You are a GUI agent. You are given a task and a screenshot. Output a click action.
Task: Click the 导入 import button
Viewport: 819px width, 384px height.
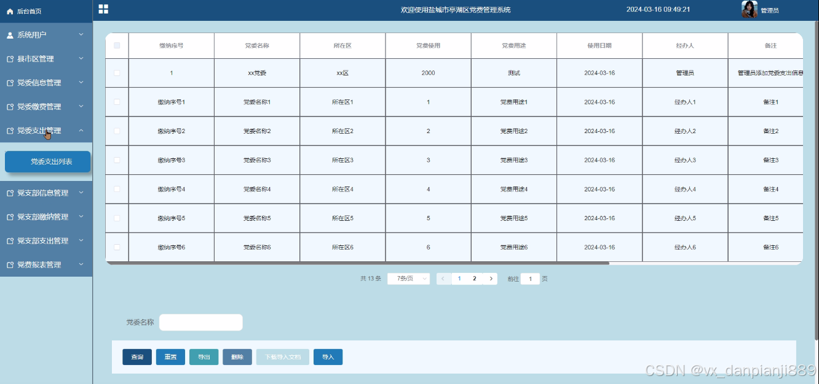tap(328, 357)
